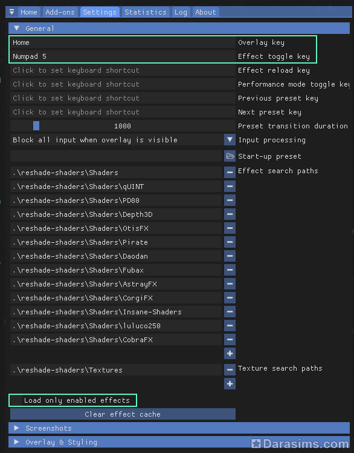Select the Settings tab
The height and width of the screenshot is (453, 354).
tap(100, 12)
